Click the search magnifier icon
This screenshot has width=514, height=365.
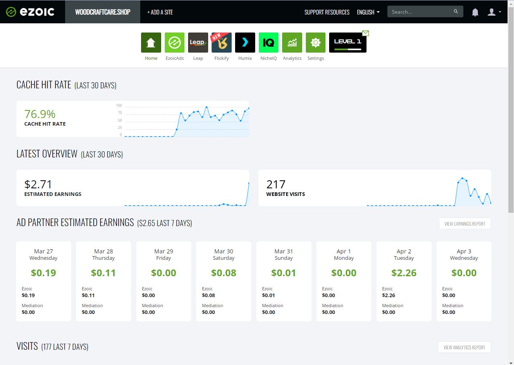455,12
